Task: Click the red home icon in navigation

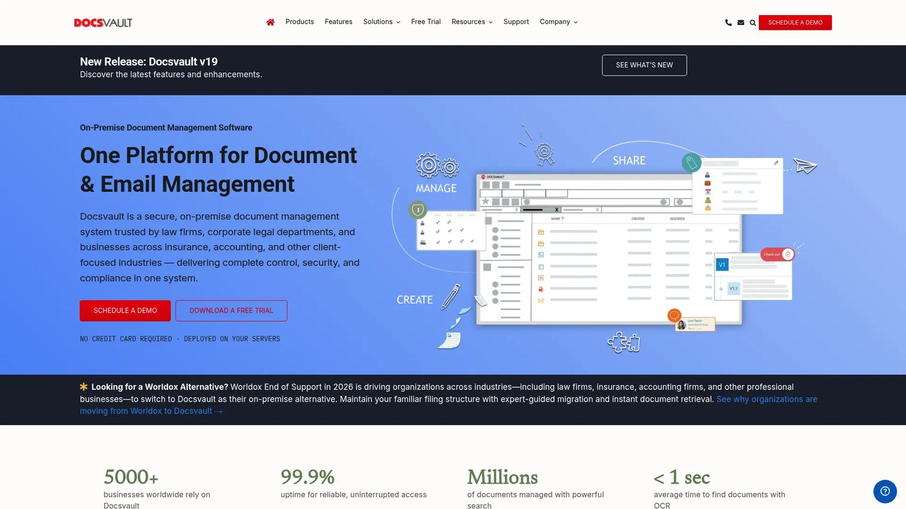Action: coord(270,22)
